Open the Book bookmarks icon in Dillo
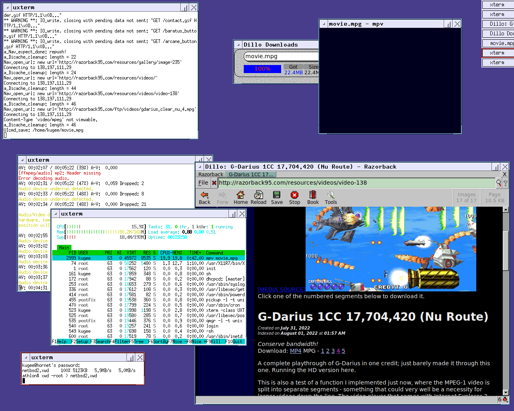 coord(313,198)
